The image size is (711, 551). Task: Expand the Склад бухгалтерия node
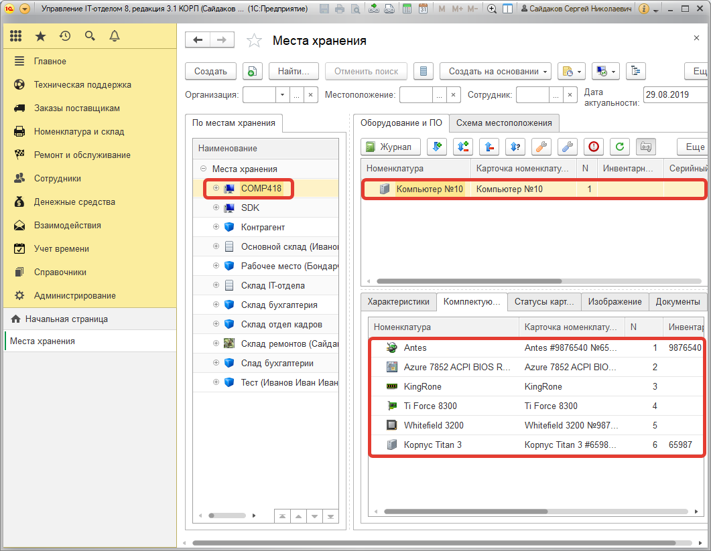coord(216,305)
